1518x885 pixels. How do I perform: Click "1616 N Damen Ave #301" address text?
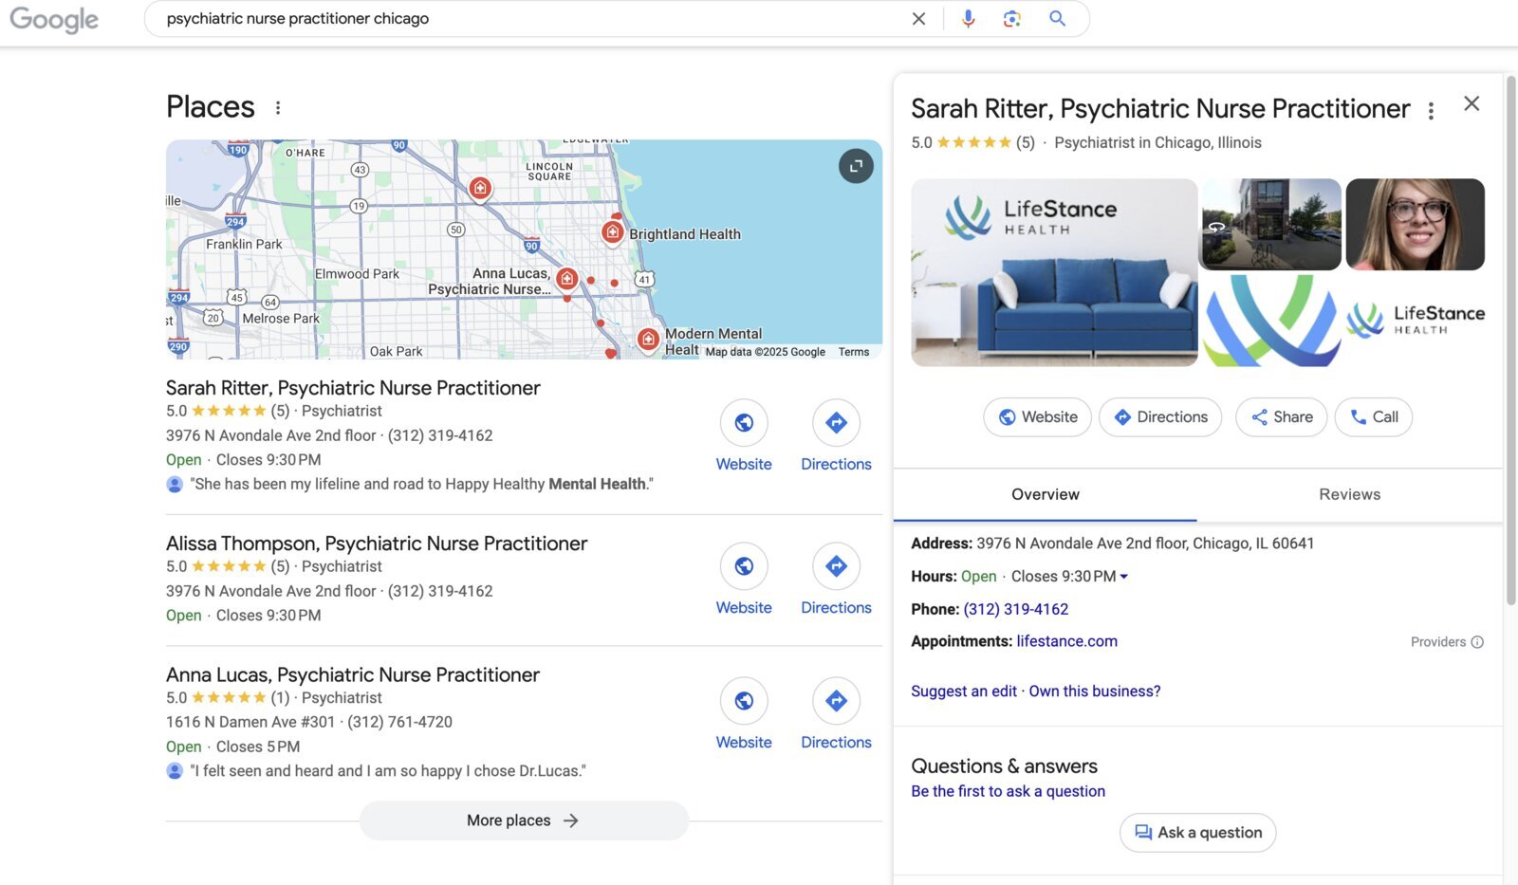point(250,722)
